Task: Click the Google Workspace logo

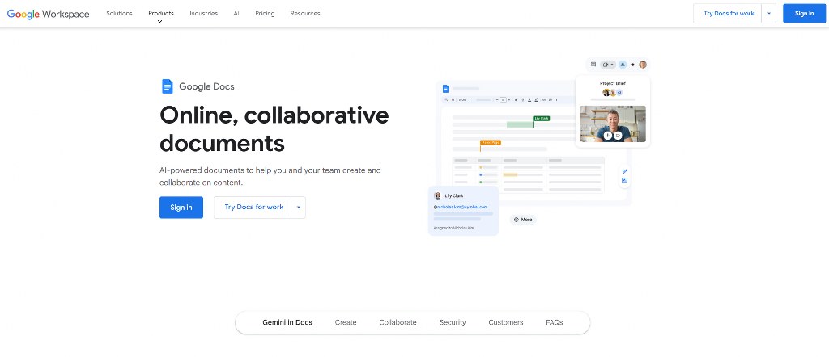Action: 48,14
